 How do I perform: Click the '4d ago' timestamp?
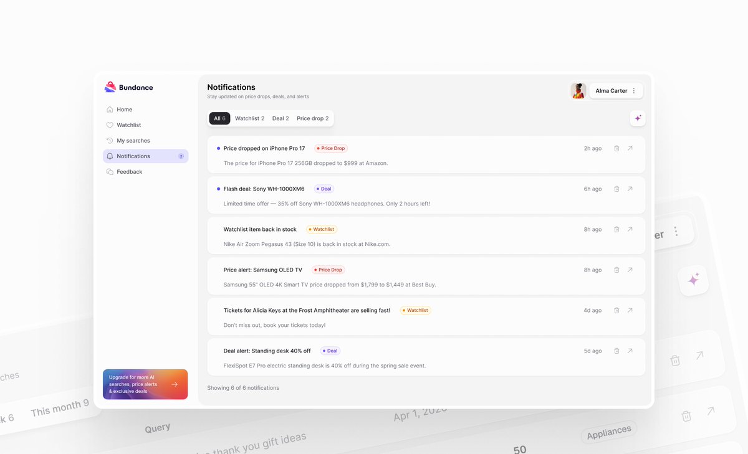[x=593, y=310]
